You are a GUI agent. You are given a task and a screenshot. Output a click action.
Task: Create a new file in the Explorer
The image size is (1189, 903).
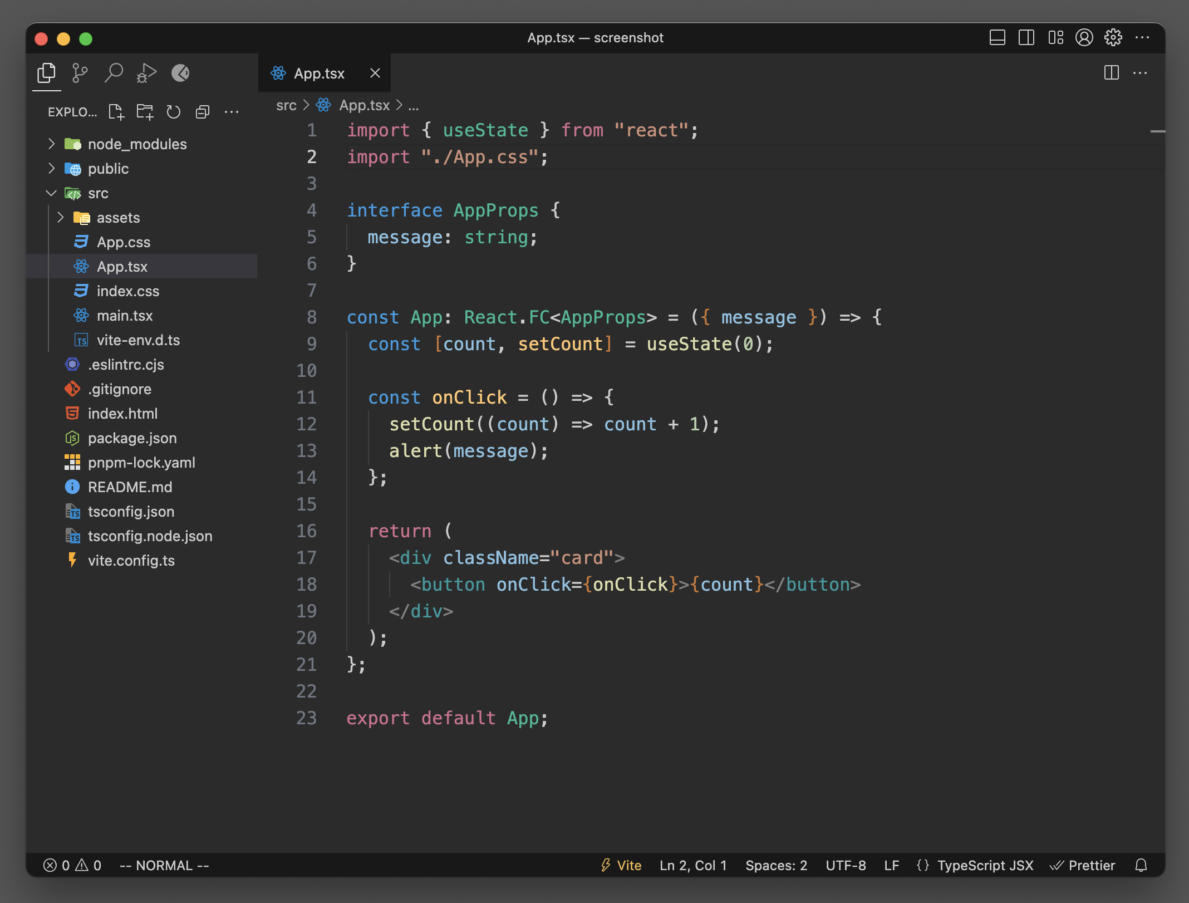(116, 112)
